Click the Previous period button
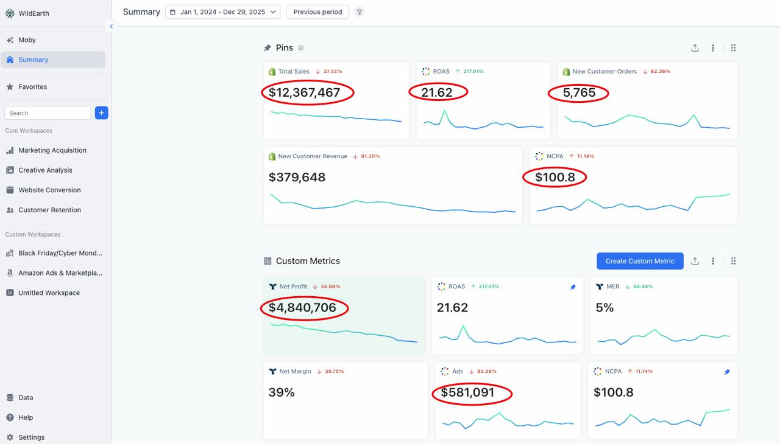The height and width of the screenshot is (444, 780). pyautogui.click(x=317, y=12)
